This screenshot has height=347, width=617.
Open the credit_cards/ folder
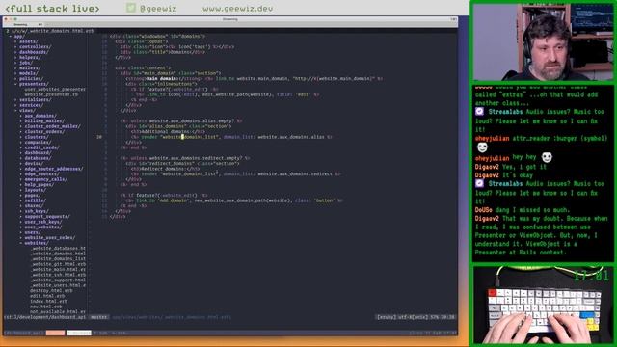tap(41, 147)
